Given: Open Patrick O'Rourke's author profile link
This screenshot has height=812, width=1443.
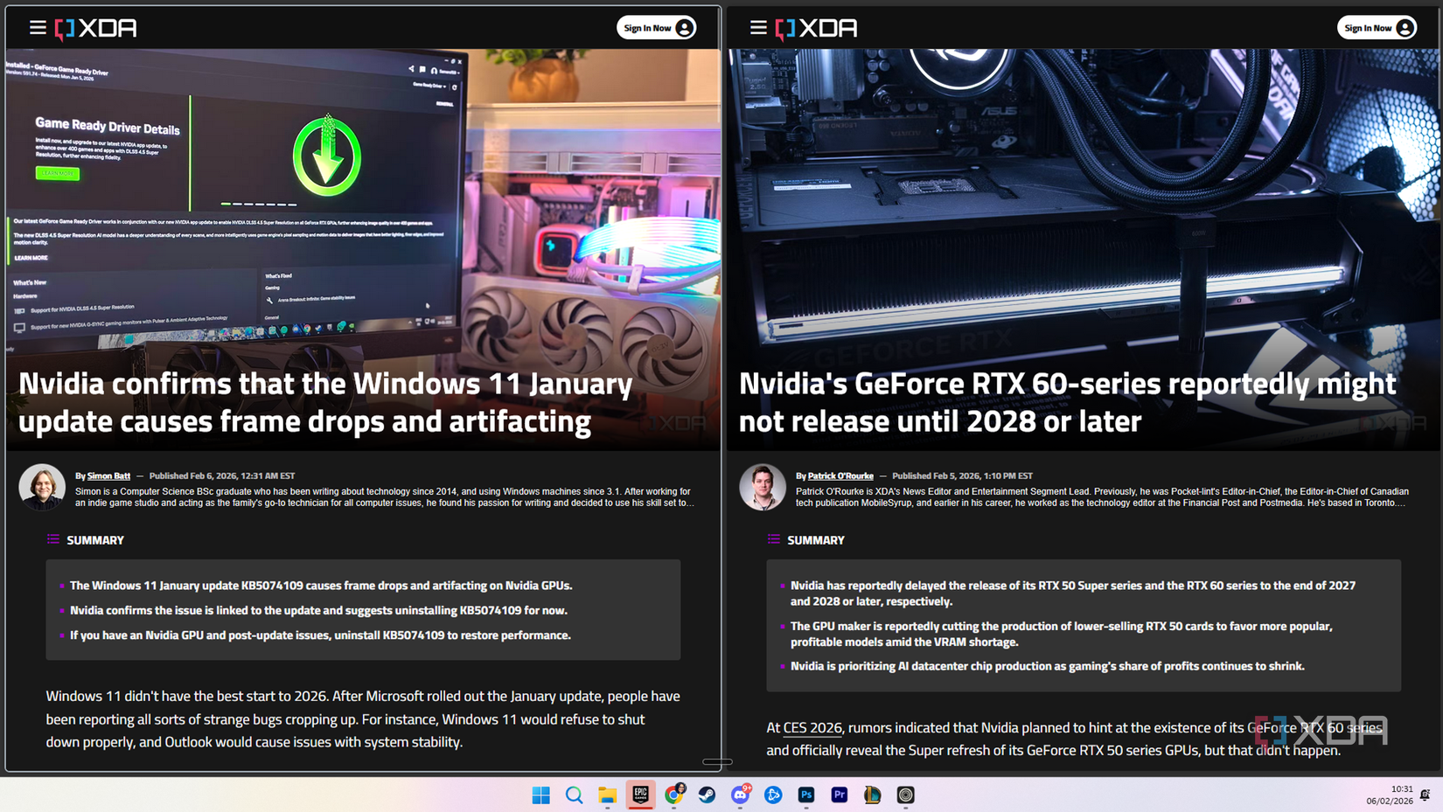Looking at the screenshot, I should [x=840, y=476].
